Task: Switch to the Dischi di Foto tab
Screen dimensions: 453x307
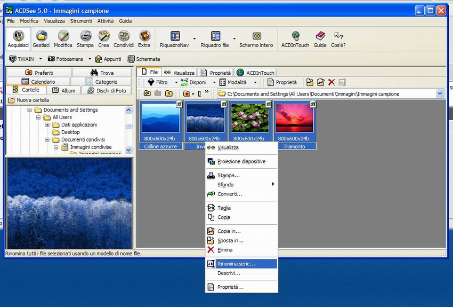Action: point(107,90)
